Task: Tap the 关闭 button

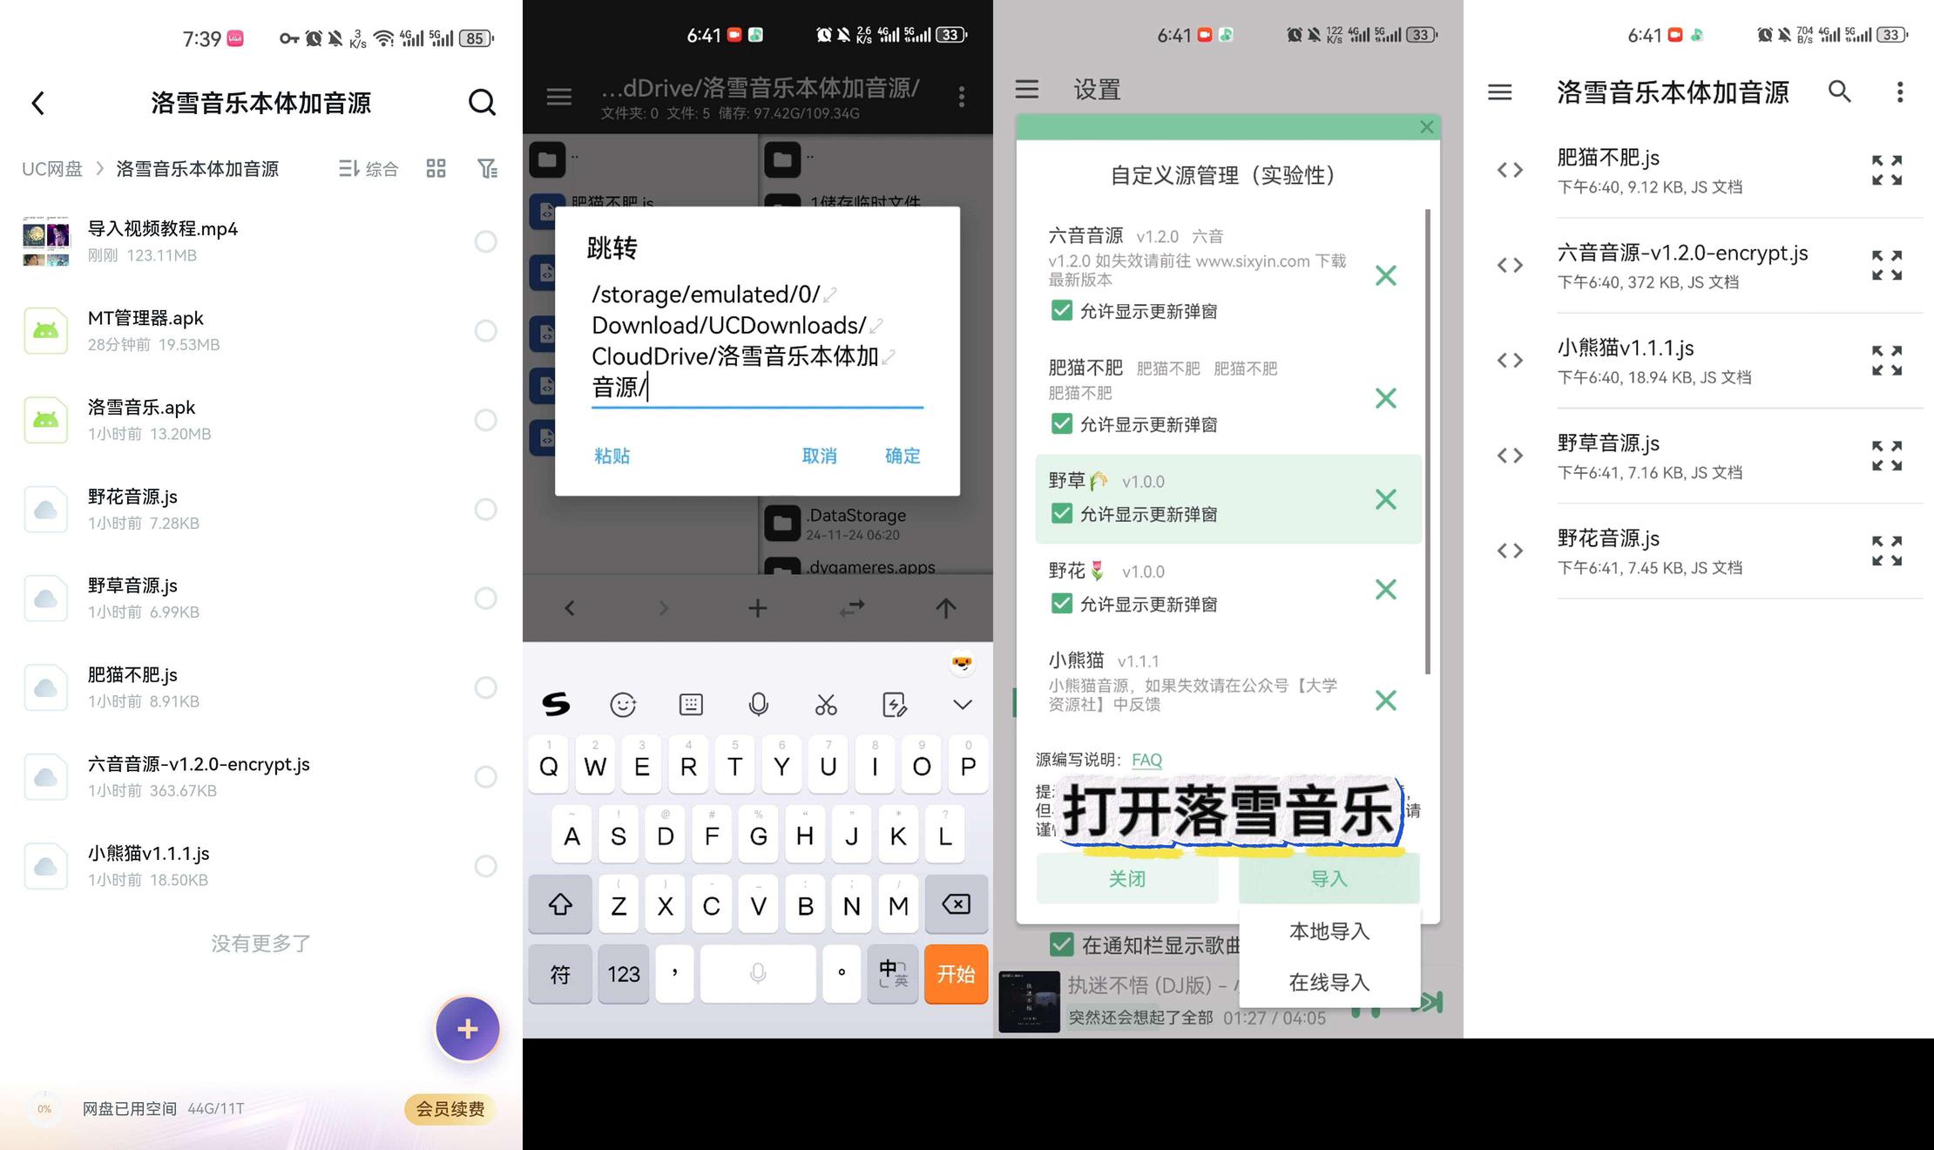Action: (1127, 879)
